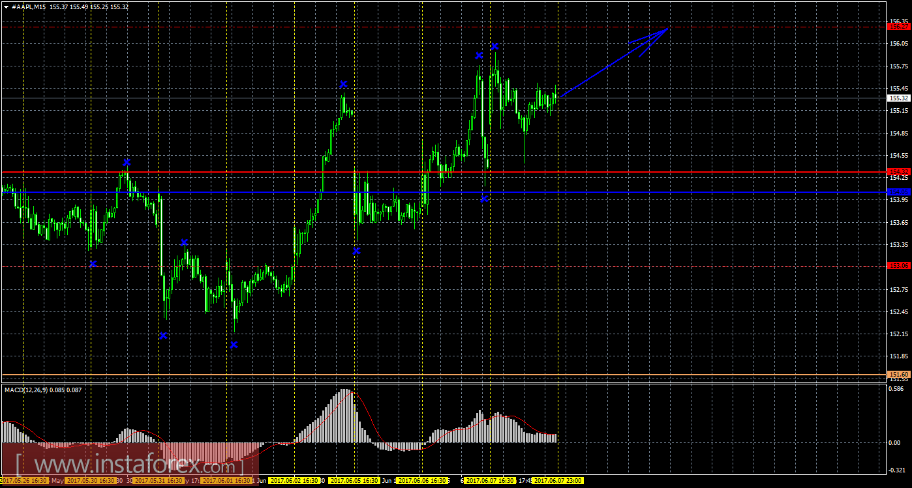Select the blue 154.05 price level tag
The height and width of the screenshot is (488, 912).
(x=899, y=192)
